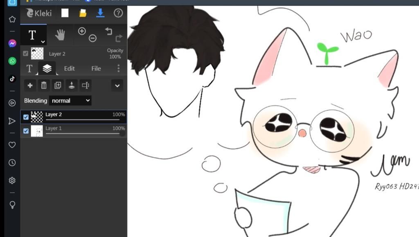The height and width of the screenshot is (237, 419).
Task: Open history with the clock icon
Action: [x=12, y=163]
